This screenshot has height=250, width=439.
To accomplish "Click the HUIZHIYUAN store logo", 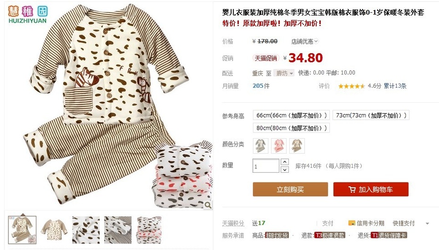I will pos(27,14).
